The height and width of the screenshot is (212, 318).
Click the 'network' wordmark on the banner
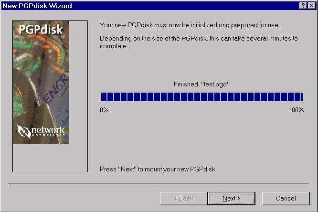coord(48,130)
